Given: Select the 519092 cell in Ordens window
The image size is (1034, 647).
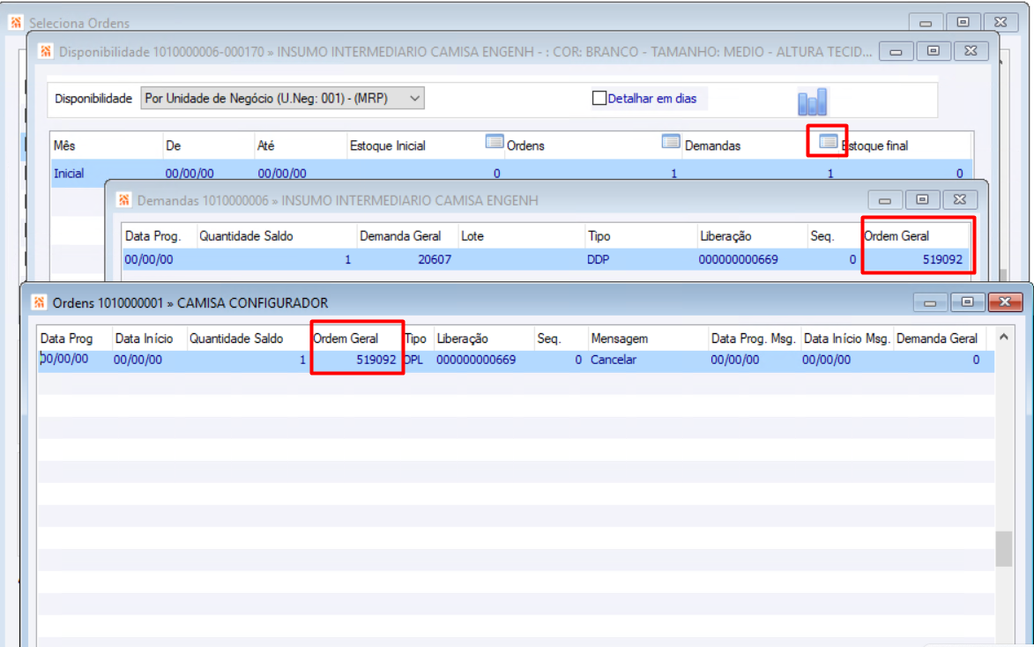Looking at the screenshot, I should click(376, 360).
